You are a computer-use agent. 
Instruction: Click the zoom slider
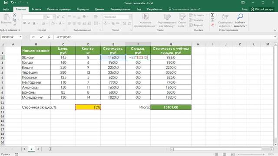pos(251,154)
